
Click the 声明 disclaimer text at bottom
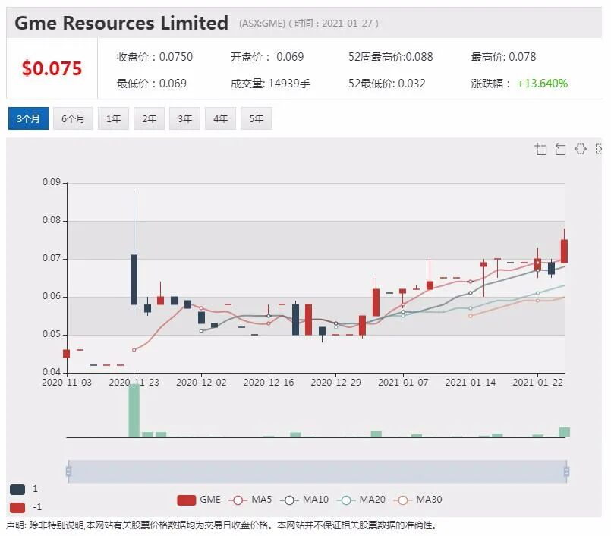point(221,525)
